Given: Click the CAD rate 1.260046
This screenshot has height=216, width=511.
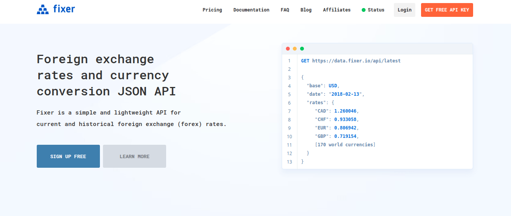Looking at the screenshot, I should point(345,111).
